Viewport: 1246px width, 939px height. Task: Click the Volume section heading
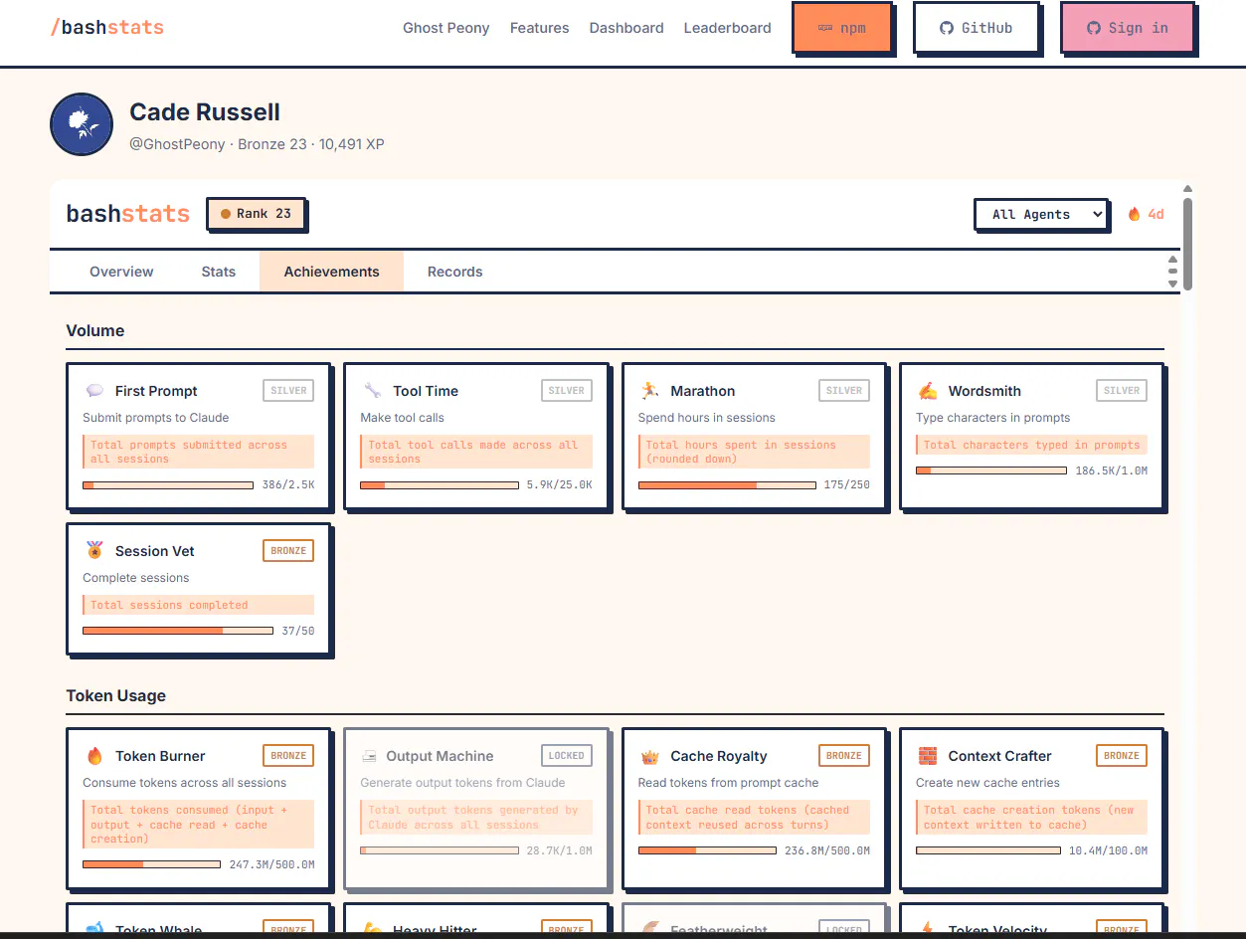(95, 330)
